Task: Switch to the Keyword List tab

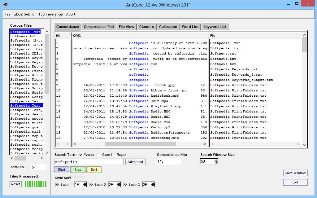Action: point(215,27)
